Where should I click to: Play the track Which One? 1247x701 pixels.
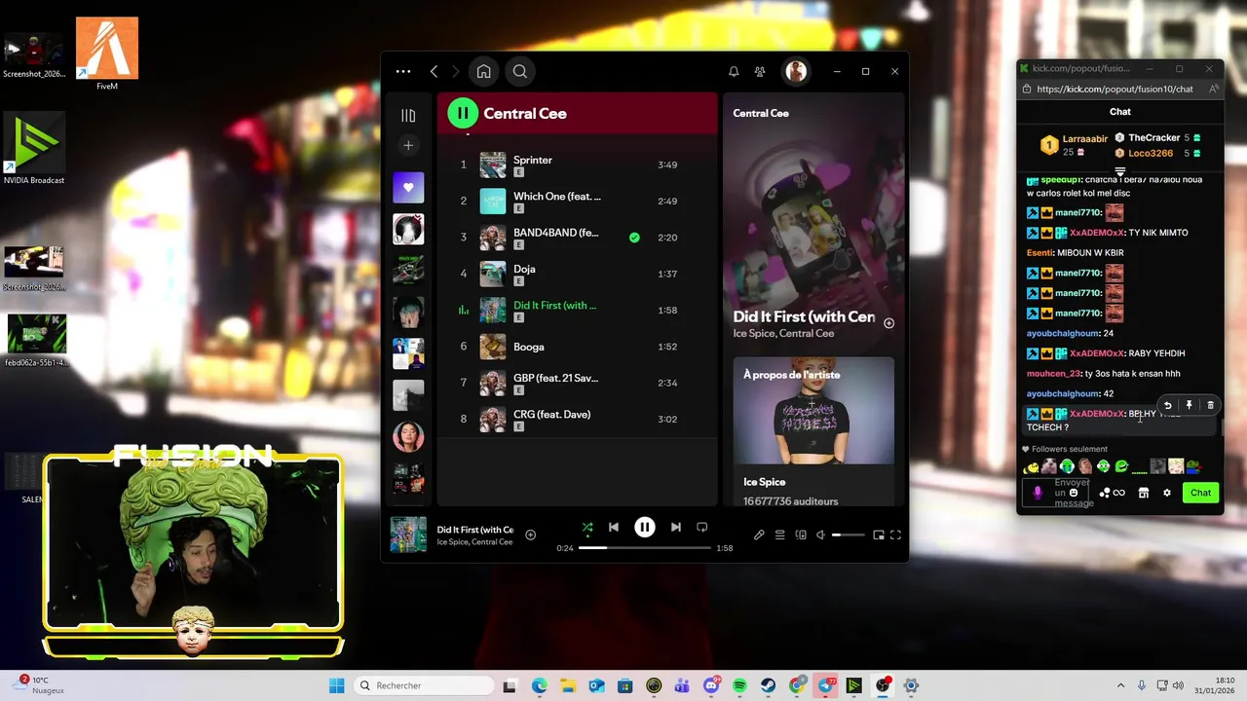(578, 201)
